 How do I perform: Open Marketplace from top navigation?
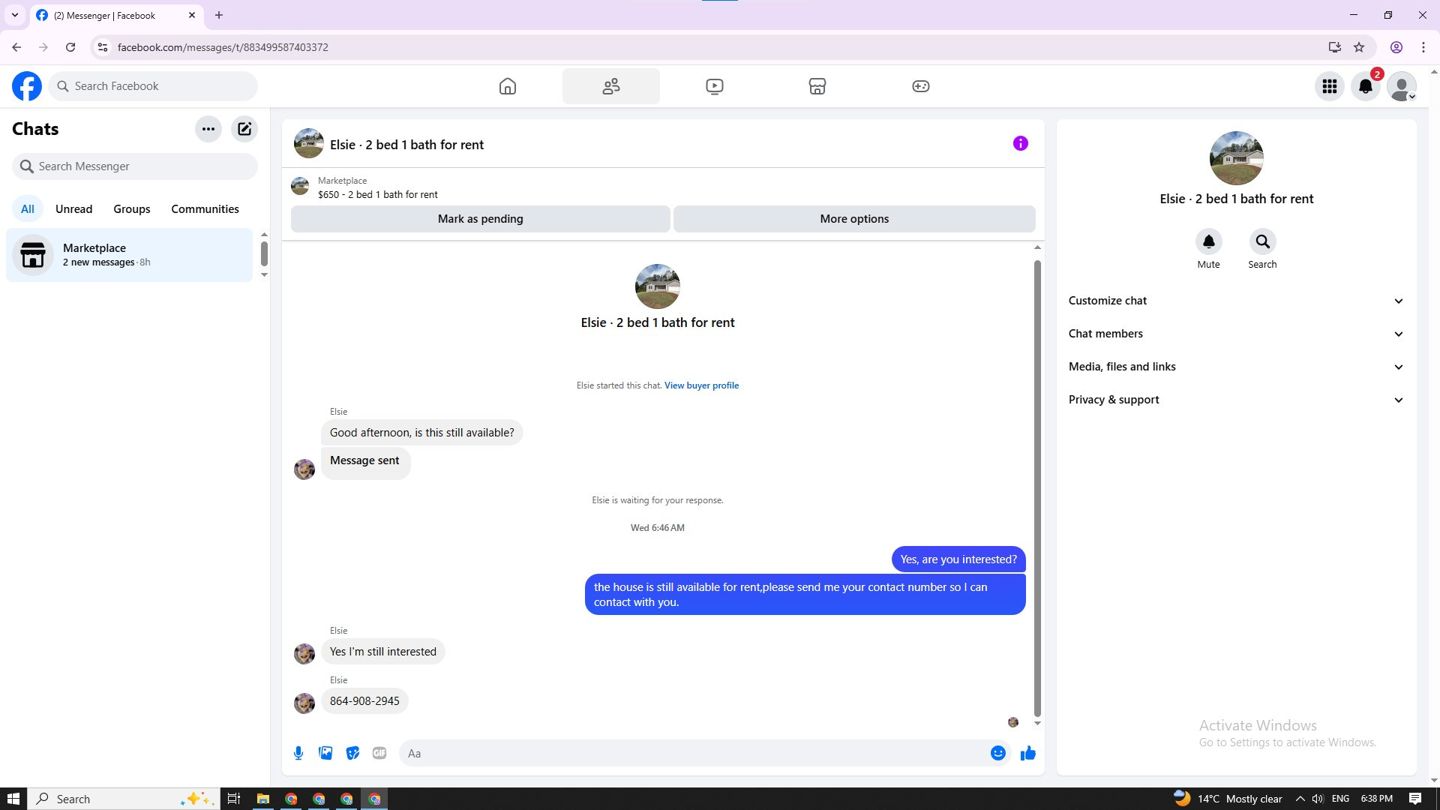pos(817,86)
